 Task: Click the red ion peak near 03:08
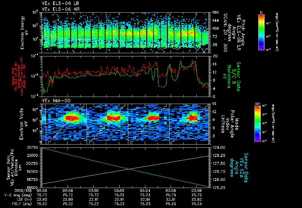tap(193, 118)
